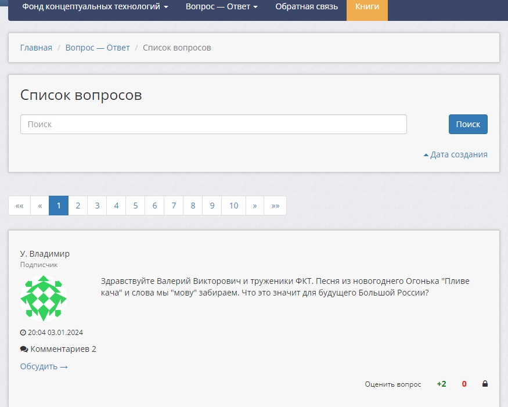The image size is (508, 407).
Task: Open the Обсудить → discussion link
Action: point(44,366)
